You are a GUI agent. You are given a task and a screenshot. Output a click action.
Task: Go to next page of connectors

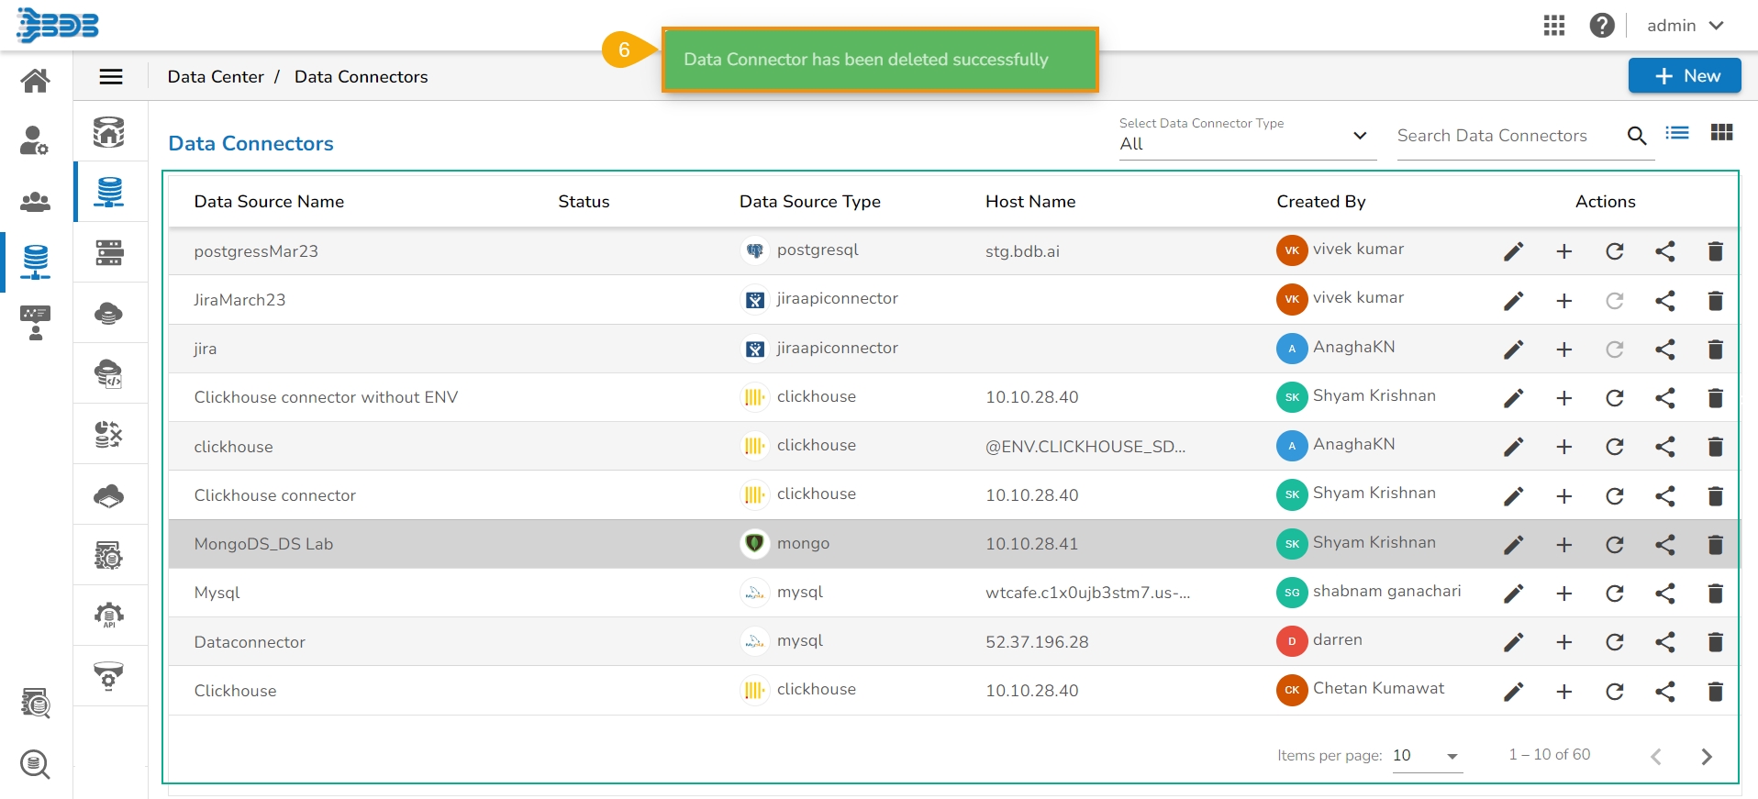pyautogui.click(x=1706, y=757)
